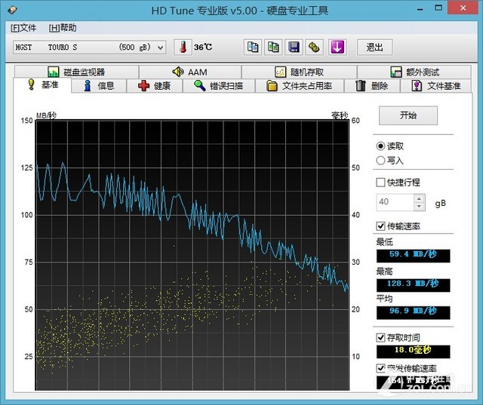The height and width of the screenshot is (405, 483).
Task: Click the 36℃ temperature reading
Action: pyautogui.click(x=203, y=47)
